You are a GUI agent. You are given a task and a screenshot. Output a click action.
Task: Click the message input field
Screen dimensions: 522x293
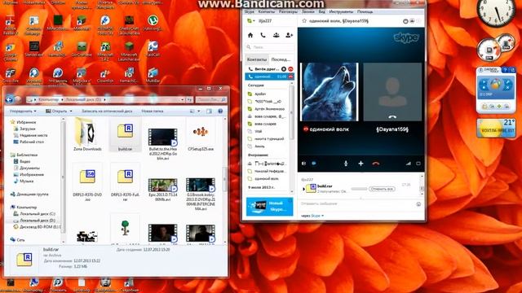(358, 203)
